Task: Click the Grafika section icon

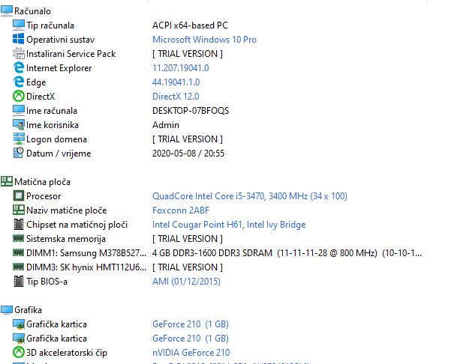Action: pos(6,310)
